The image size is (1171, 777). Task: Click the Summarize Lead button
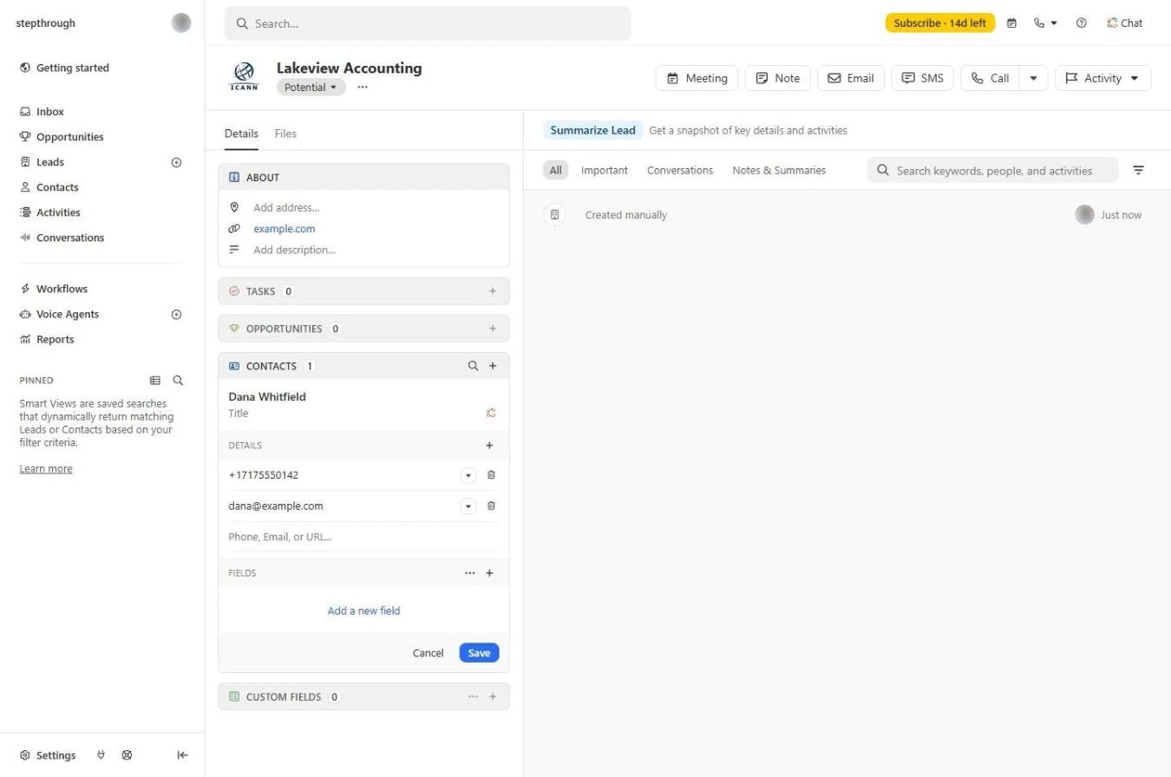(593, 131)
